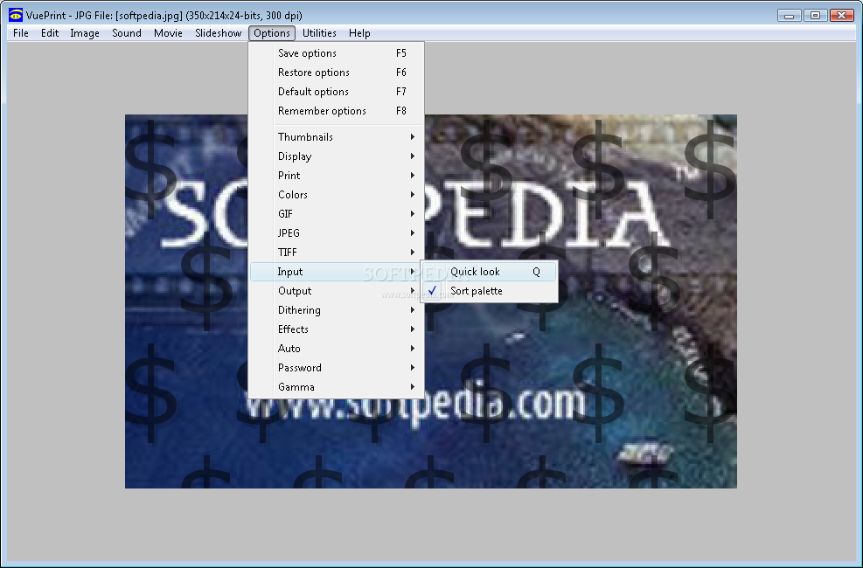Open the File menu
Image resolution: width=863 pixels, height=568 pixels.
click(21, 33)
